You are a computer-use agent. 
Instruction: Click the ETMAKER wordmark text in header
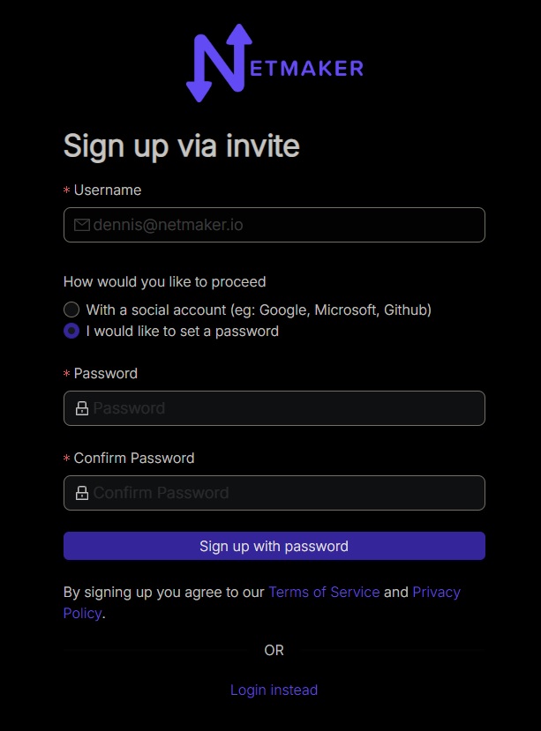[306, 68]
